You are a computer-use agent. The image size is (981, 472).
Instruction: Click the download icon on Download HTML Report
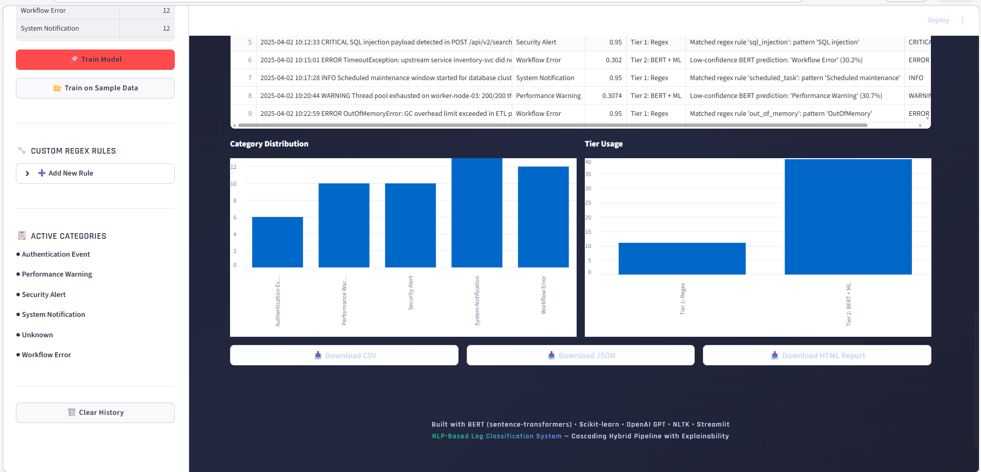[774, 356]
